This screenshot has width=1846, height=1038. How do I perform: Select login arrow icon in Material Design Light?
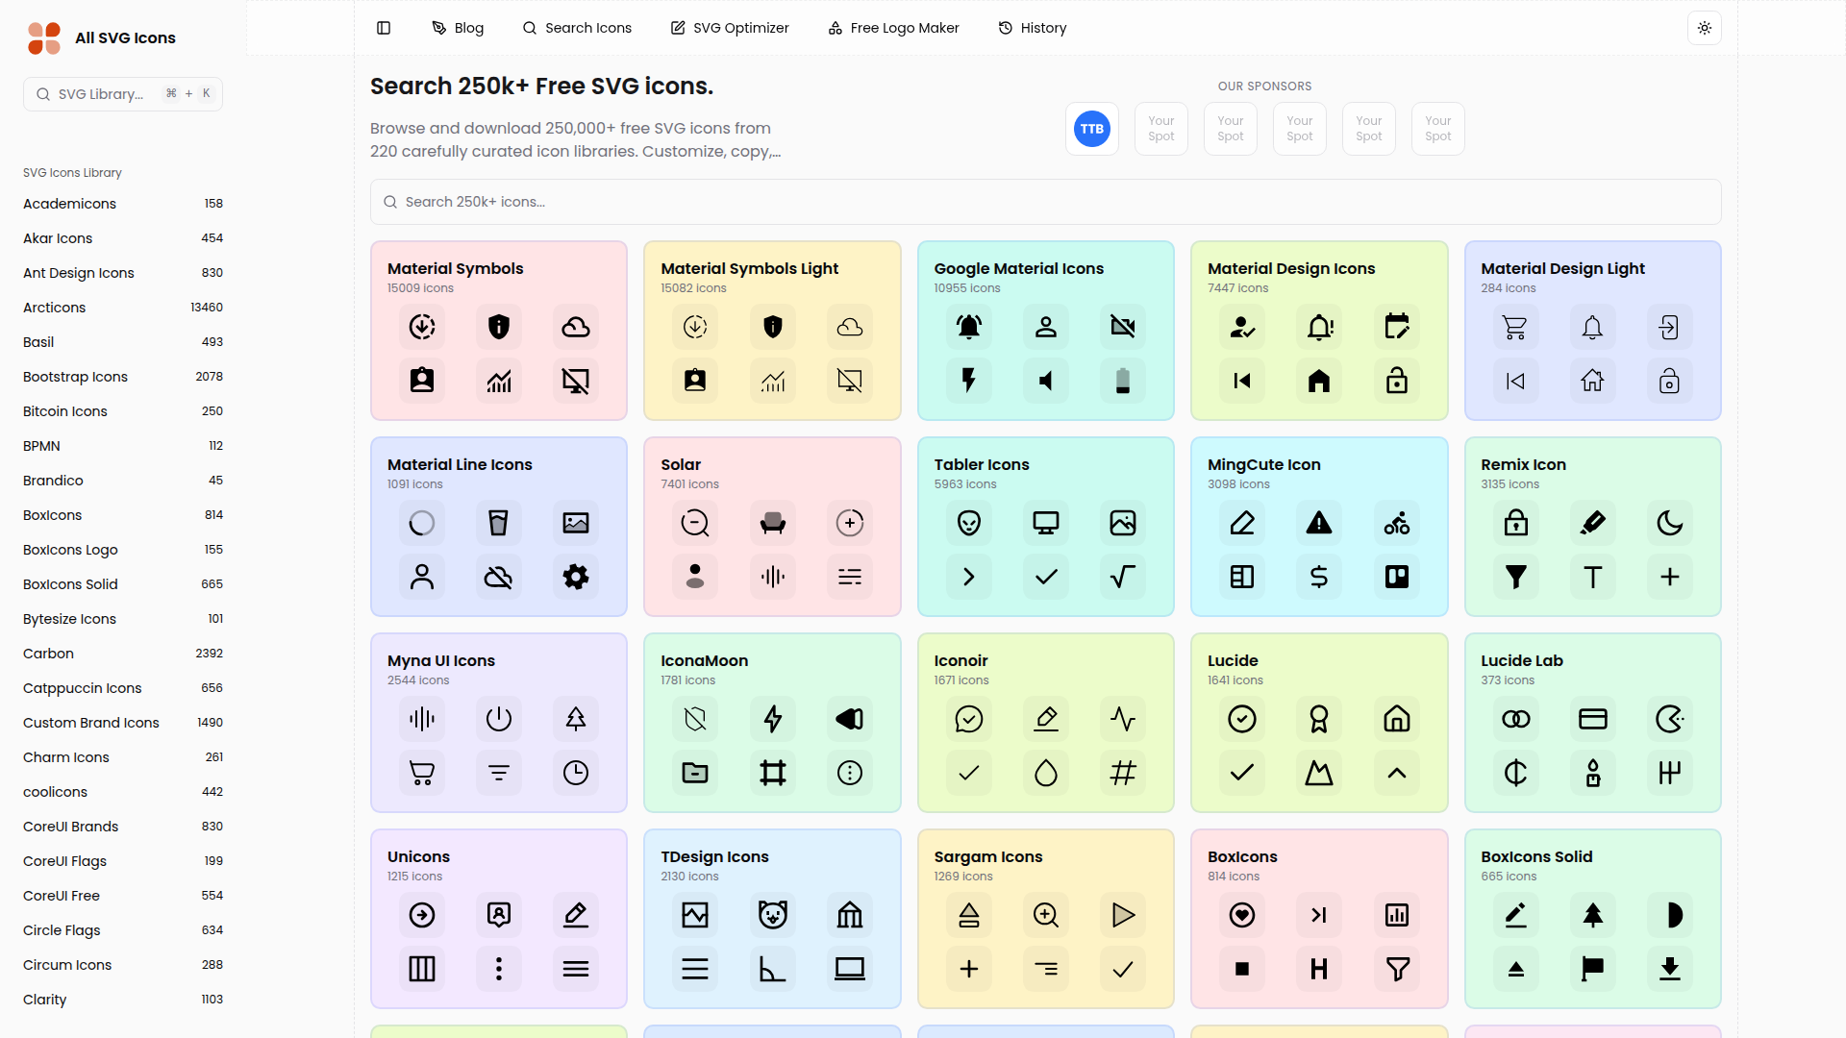pos(1670,327)
